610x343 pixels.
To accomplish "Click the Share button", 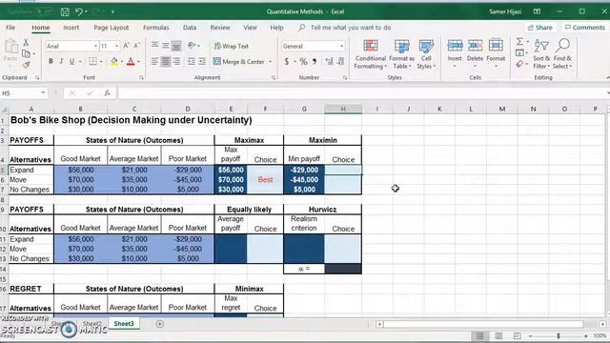I will coord(539,28).
